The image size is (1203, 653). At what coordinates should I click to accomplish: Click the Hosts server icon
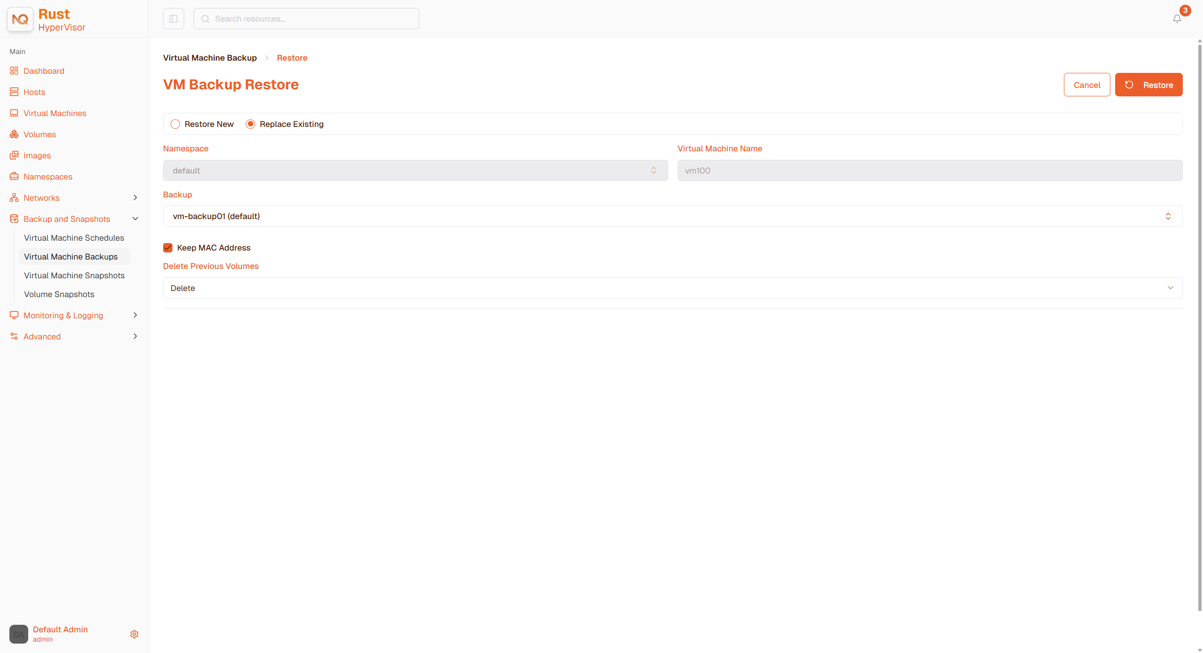pyautogui.click(x=14, y=92)
